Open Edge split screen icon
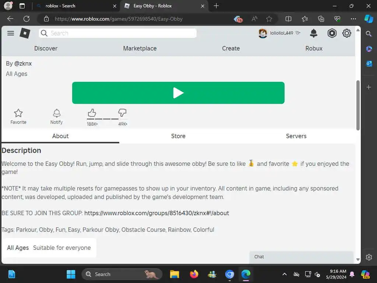The image size is (377, 283). tap(288, 19)
